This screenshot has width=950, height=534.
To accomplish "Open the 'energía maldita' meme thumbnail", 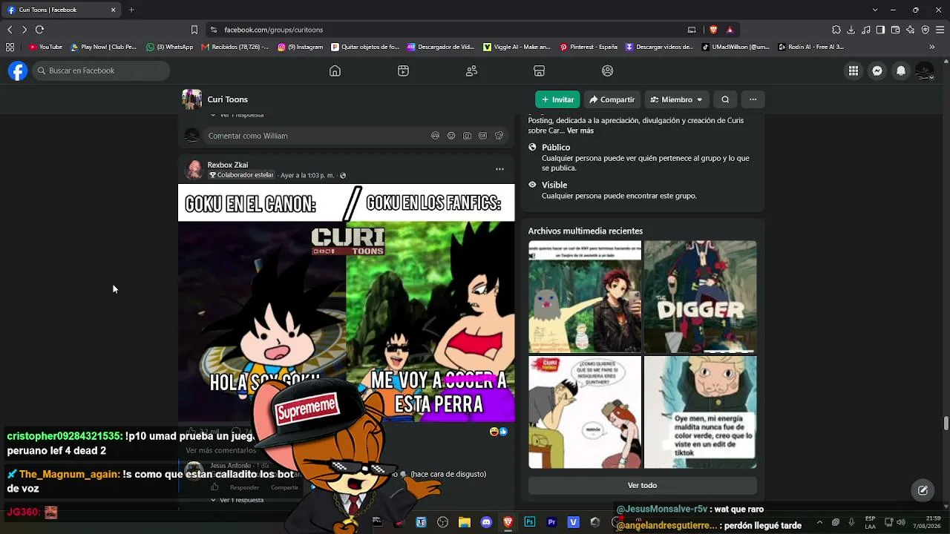I will click(x=701, y=412).
